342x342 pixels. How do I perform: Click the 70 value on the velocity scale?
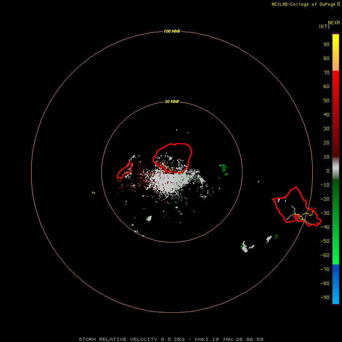click(326, 73)
